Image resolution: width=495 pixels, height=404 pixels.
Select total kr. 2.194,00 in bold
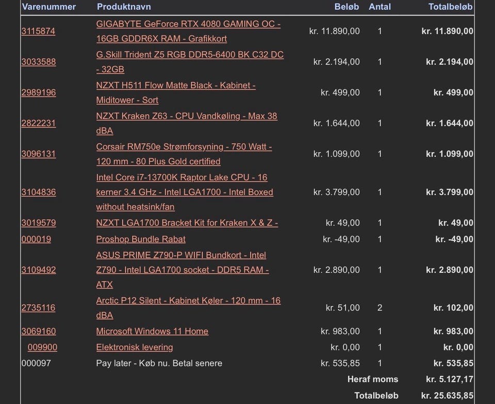450,61
